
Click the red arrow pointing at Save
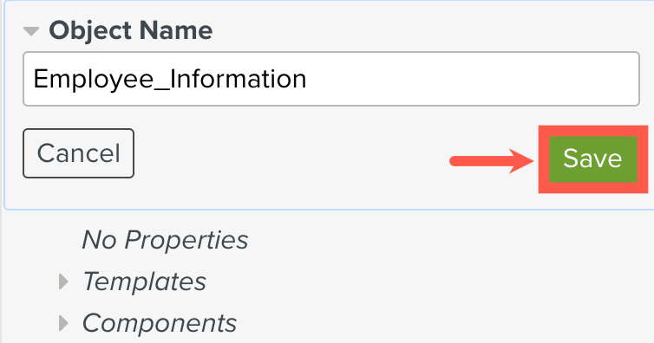491,161
